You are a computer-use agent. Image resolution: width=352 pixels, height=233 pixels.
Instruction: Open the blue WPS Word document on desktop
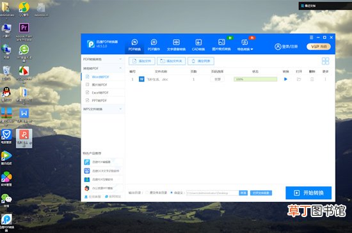(24, 116)
